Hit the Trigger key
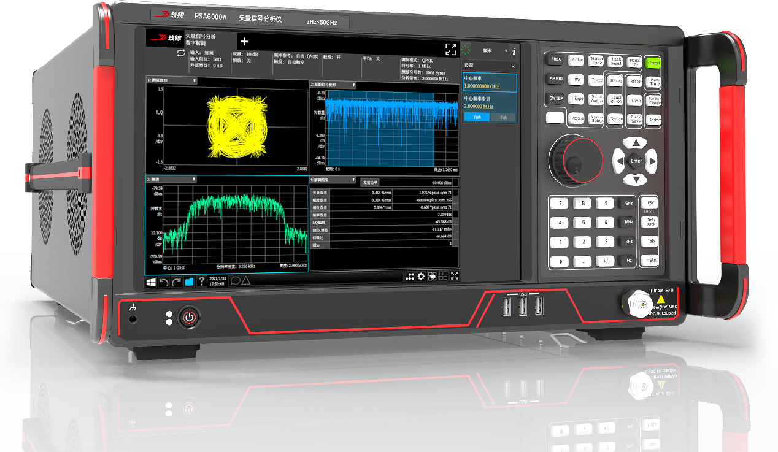 [576, 98]
